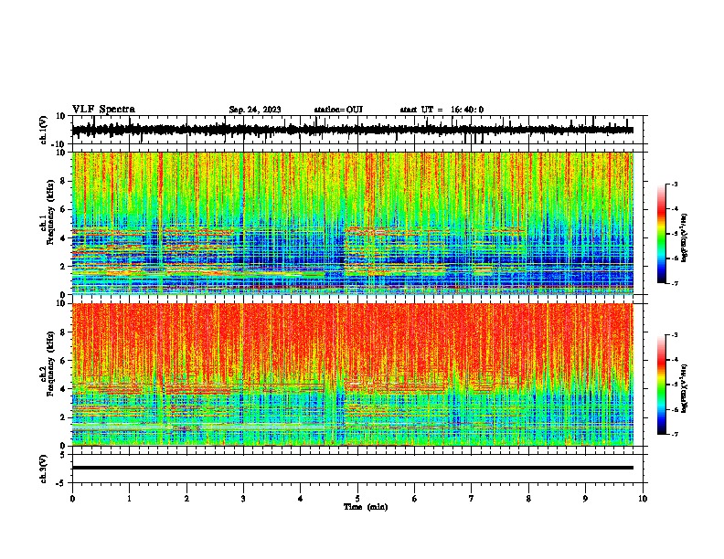The height and width of the screenshot is (559, 724).
Task: Click the "4" kHz tick of ch.1 spectrogram
Action: pos(63,238)
